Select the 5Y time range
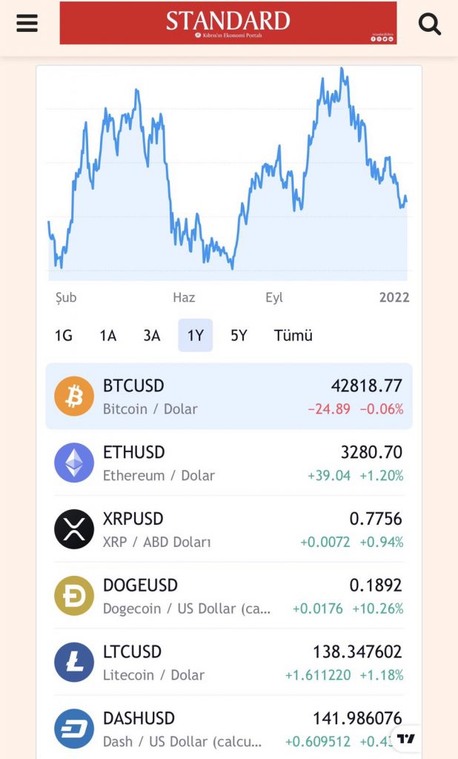The width and height of the screenshot is (458, 759). coord(239,336)
